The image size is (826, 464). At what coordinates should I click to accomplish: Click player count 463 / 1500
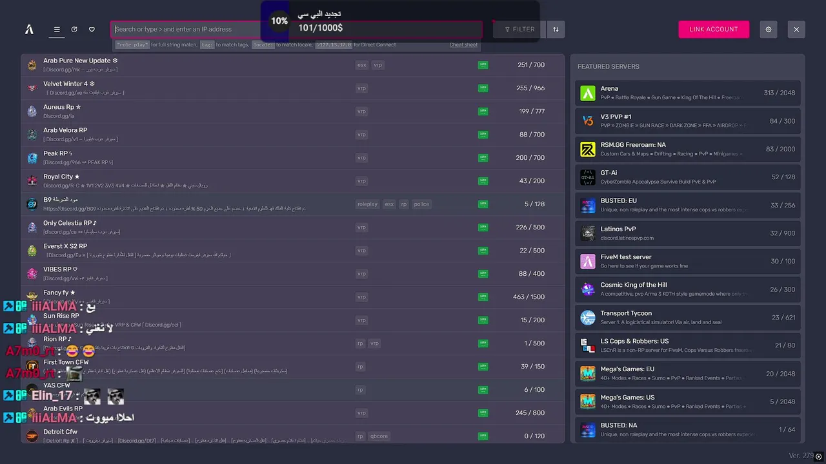coord(529,297)
